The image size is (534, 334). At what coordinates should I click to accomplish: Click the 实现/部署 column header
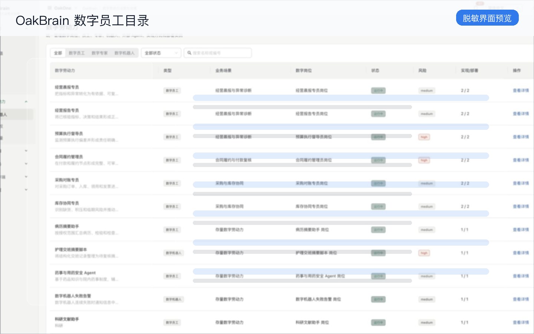point(469,71)
